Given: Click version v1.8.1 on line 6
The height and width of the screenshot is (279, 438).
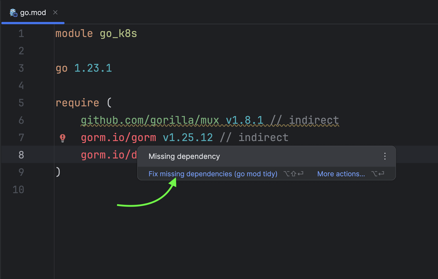Looking at the screenshot, I should (245, 120).
